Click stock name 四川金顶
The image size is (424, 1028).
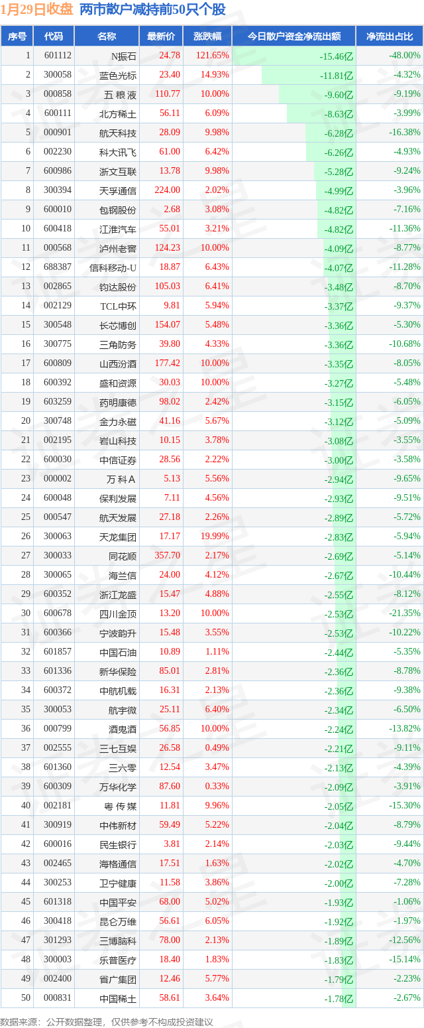pos(118,613)
